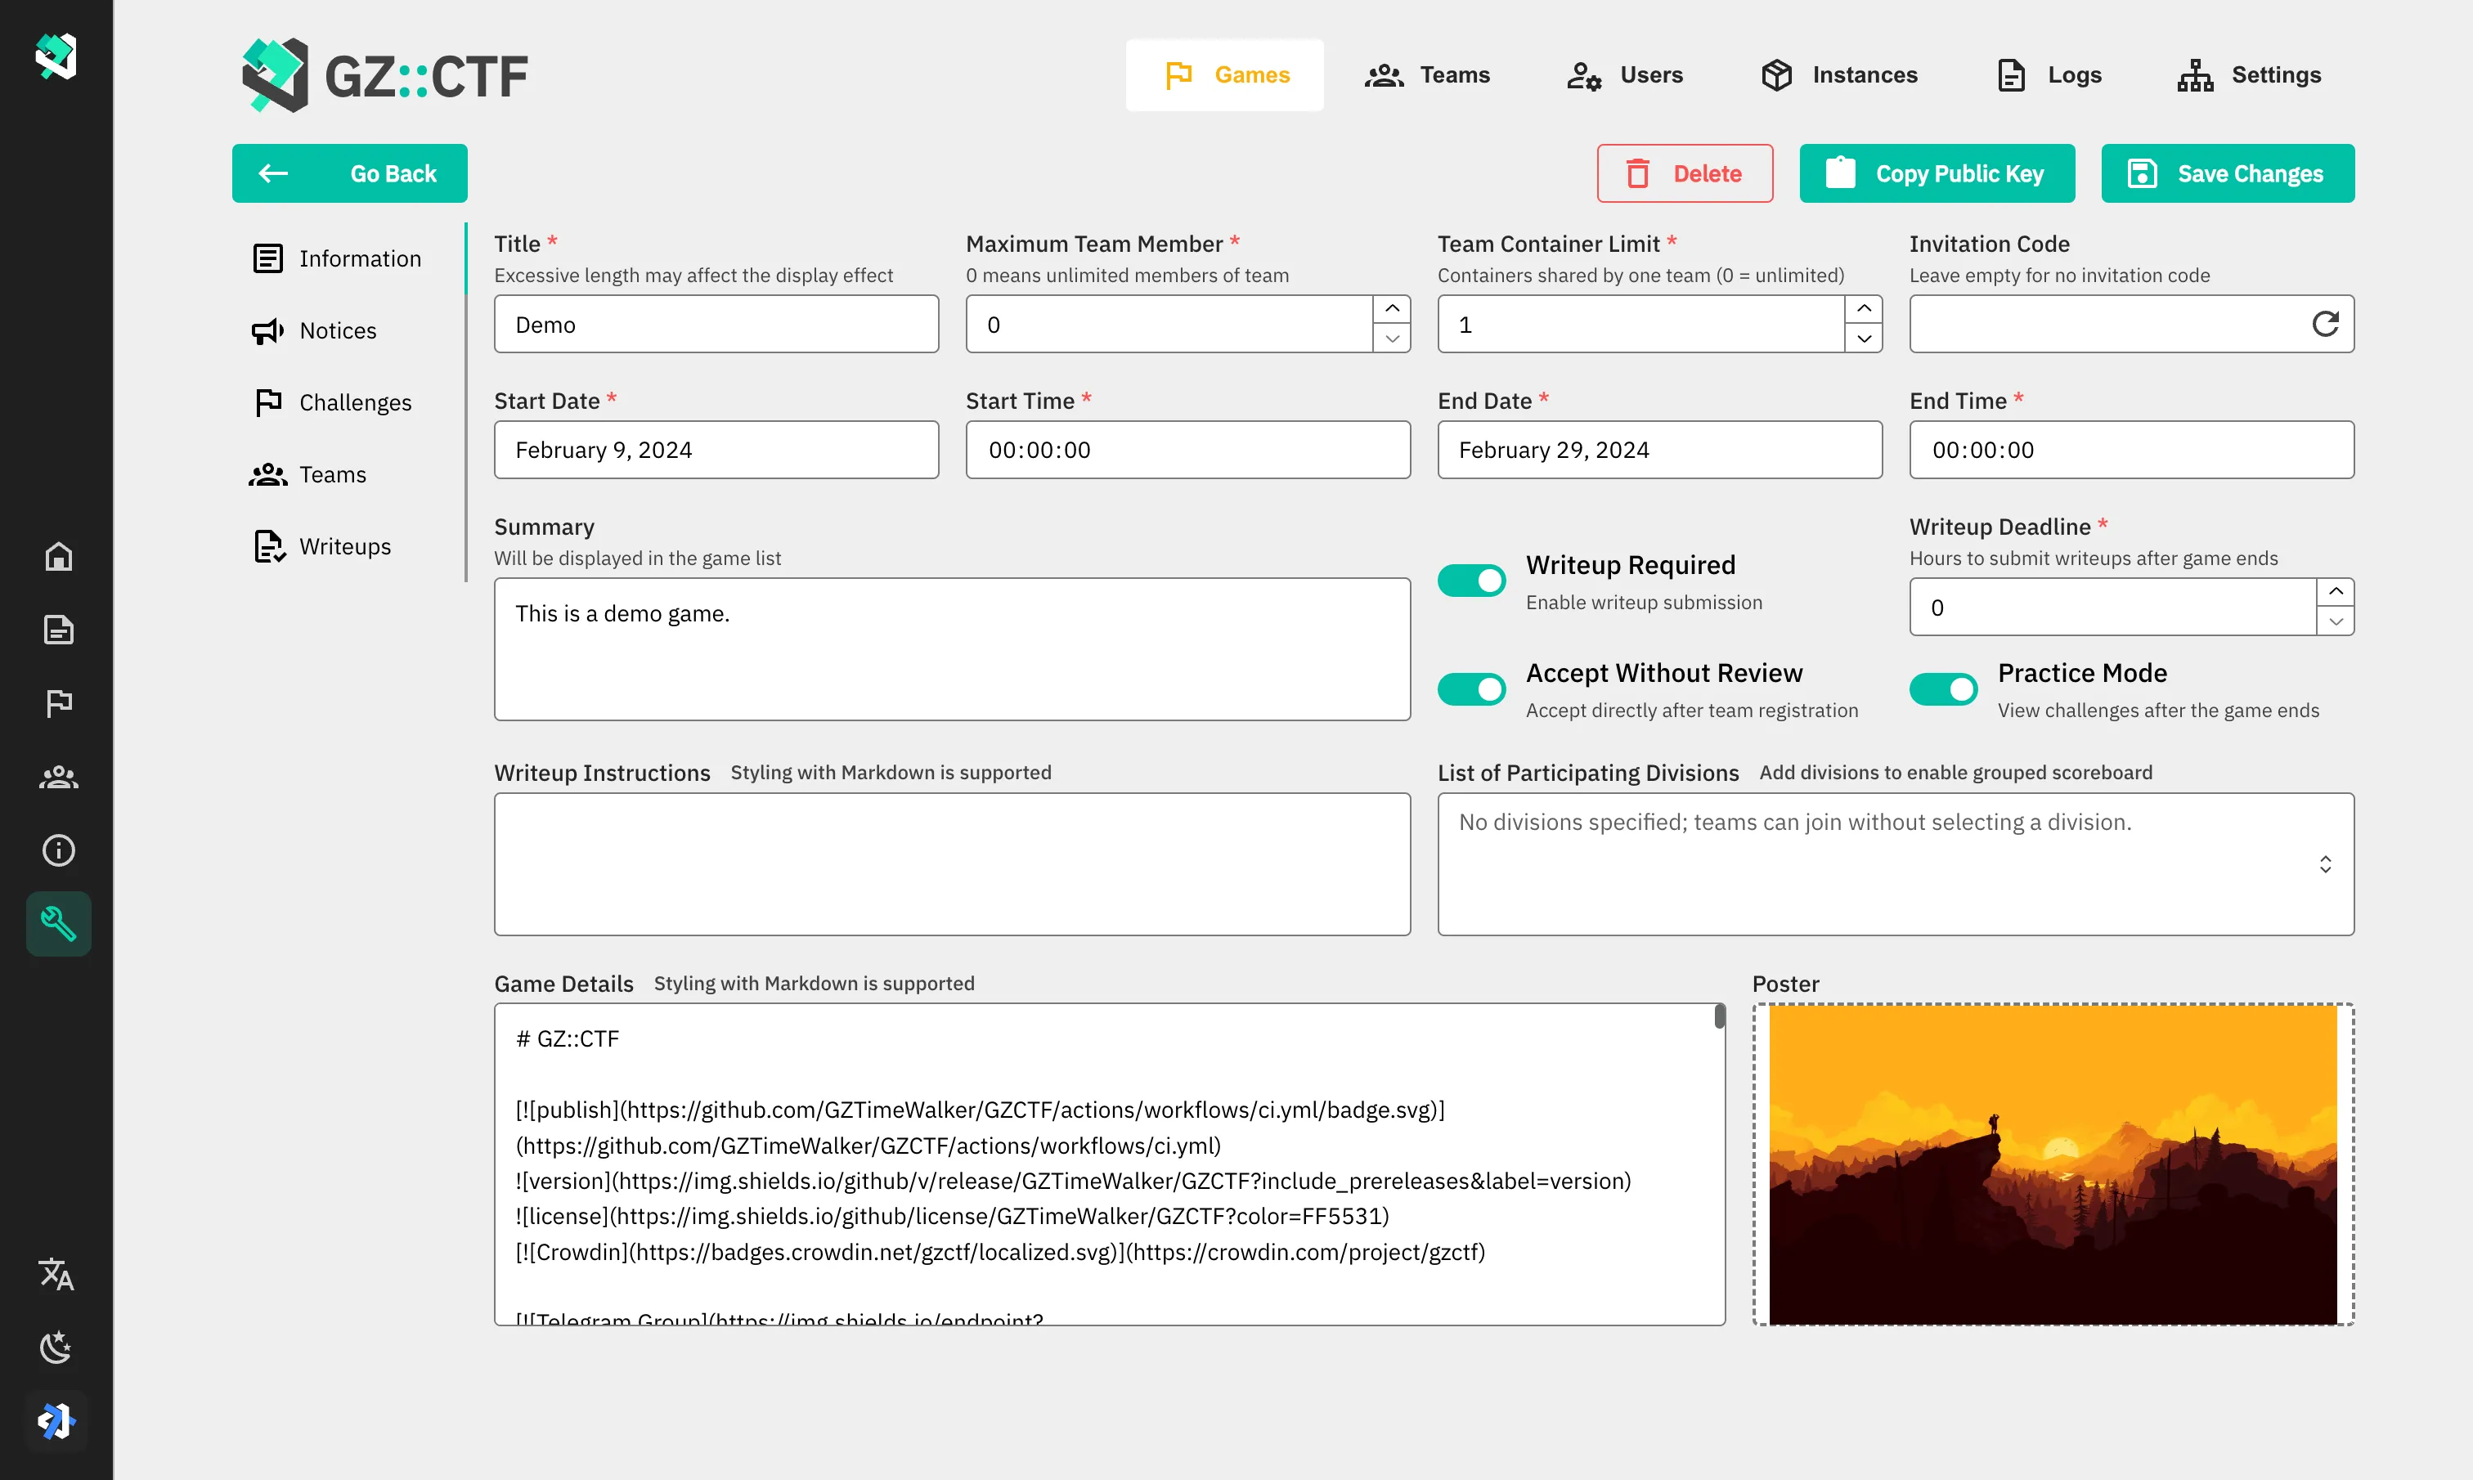Switch to the Instances tab
Screen dimensions: 2473x1480
(1840, 74)
